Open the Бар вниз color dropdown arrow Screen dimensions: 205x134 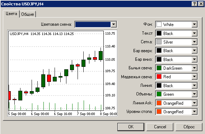[194, 59]
